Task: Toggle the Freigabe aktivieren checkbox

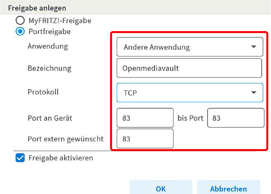Action: [x=20, y=158]
